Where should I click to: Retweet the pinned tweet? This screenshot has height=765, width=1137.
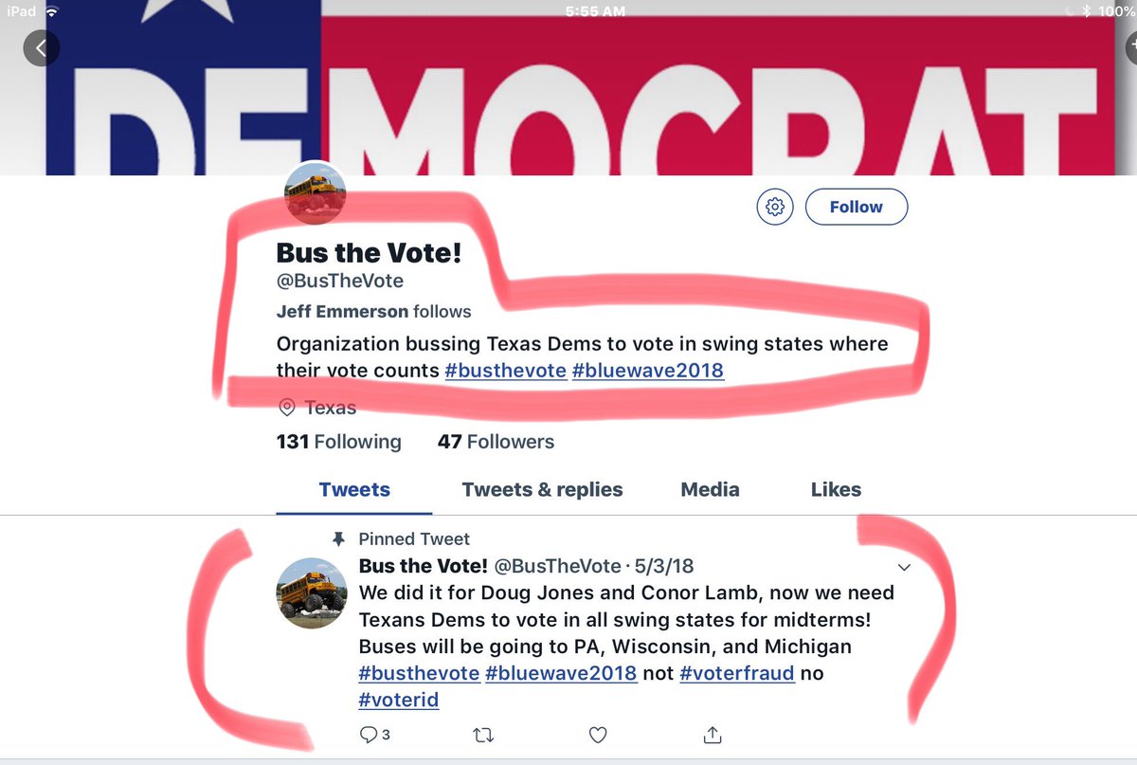[x=483, y=735]
